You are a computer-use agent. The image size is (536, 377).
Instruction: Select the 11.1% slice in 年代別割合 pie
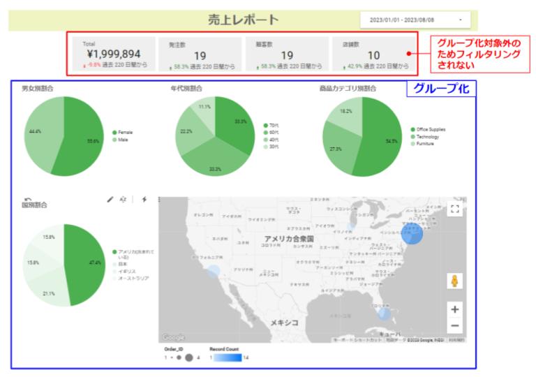pos(205,110)
